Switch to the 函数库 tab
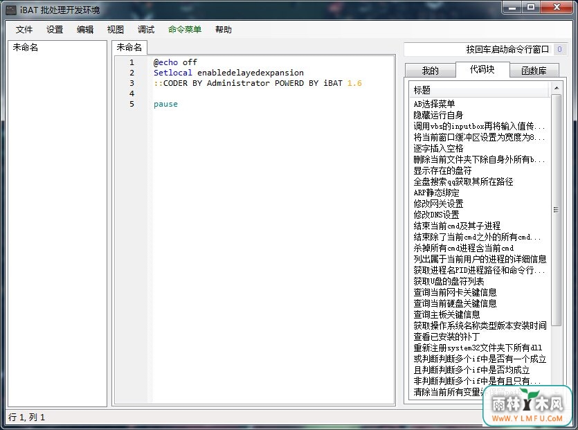The height and width of the screenshot is (430, 578). (534, 71)
